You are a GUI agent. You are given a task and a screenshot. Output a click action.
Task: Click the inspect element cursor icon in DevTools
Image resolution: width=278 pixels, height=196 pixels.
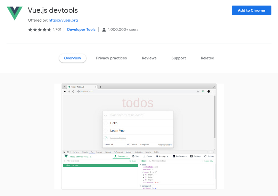tap(65, 152)
